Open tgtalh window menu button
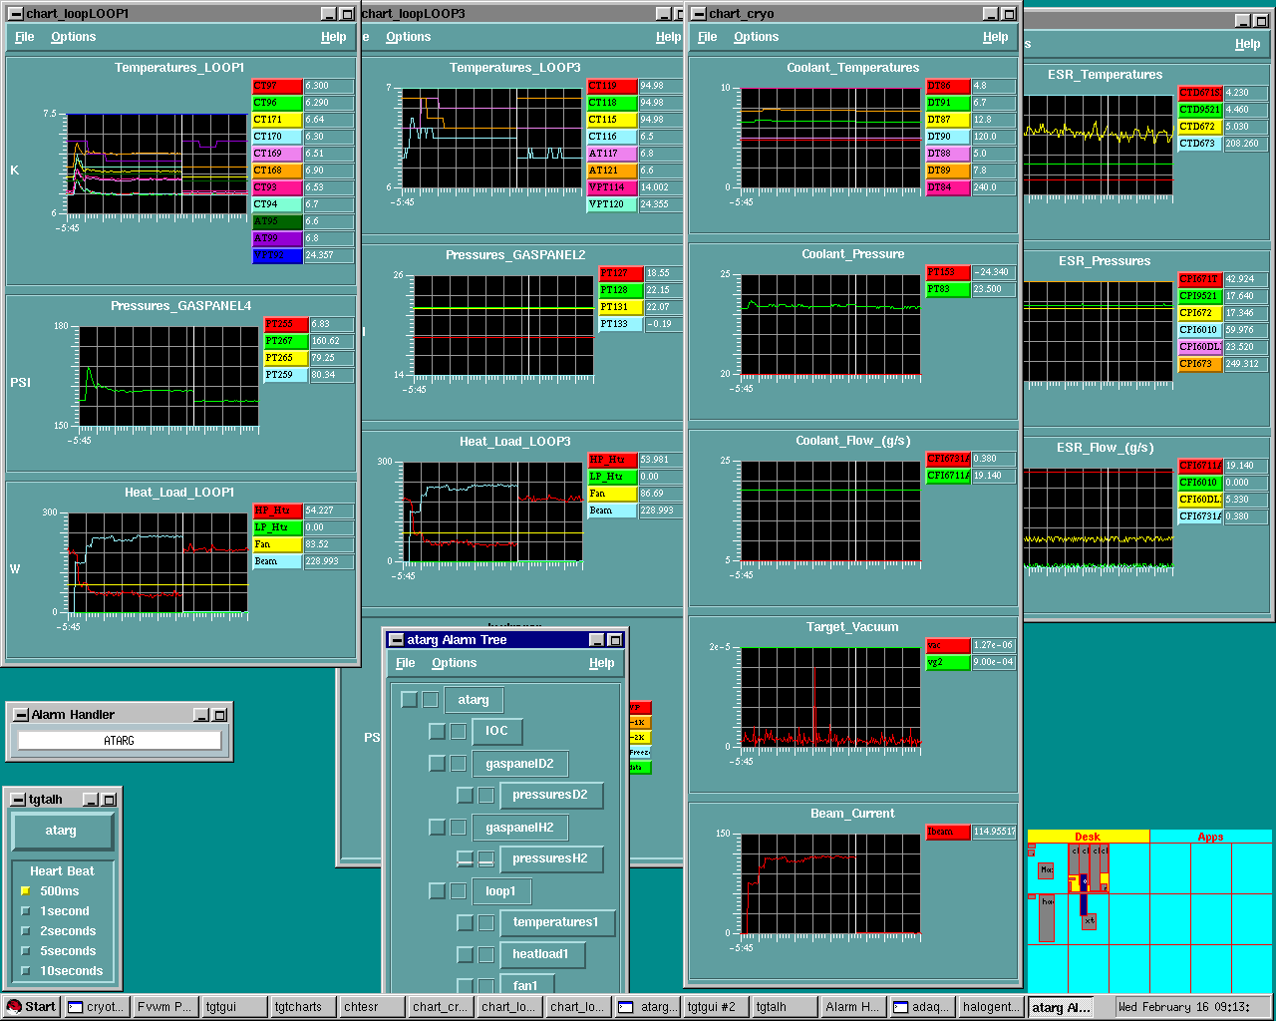Screen dimensions: 1276x1021 pos(18,800)
